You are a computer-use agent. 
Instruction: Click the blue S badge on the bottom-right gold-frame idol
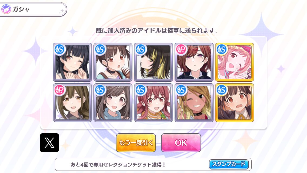(x=222, y=90)
